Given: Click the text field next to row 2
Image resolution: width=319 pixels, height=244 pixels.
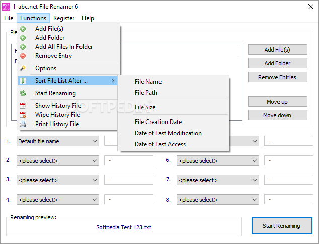Looking at the screenshot, I should tap(129, 160).
